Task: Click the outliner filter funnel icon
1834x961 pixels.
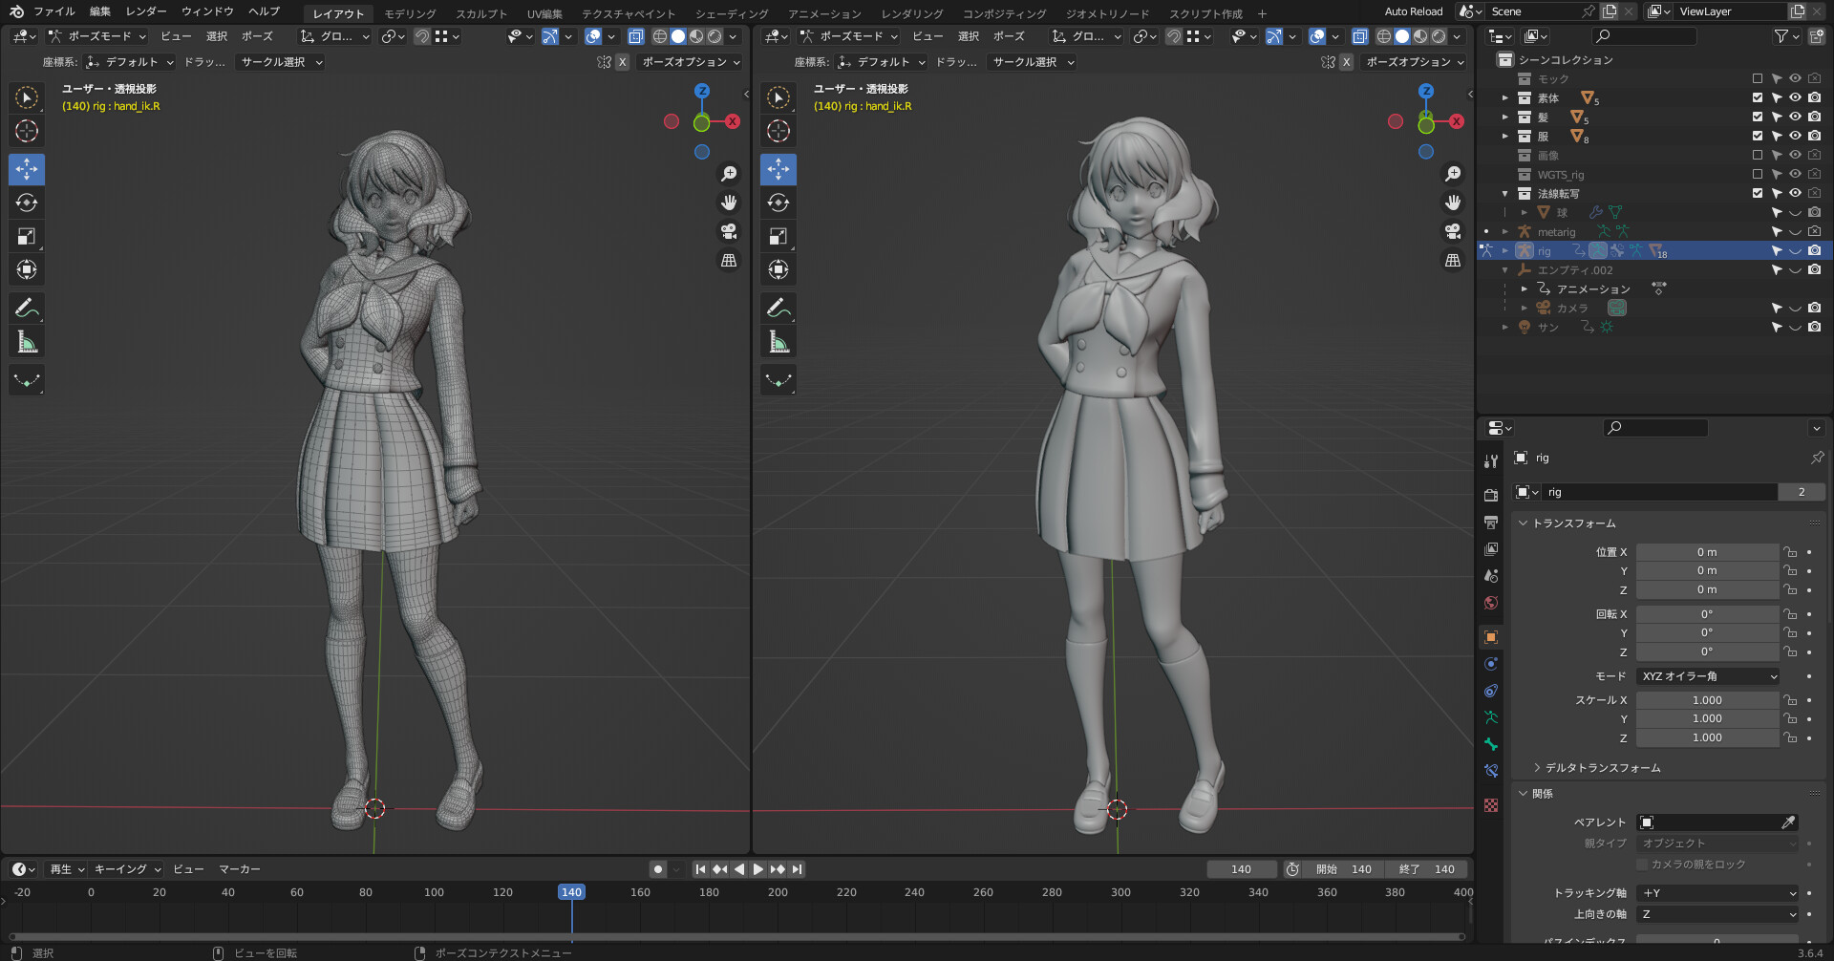Action: 1781,36
